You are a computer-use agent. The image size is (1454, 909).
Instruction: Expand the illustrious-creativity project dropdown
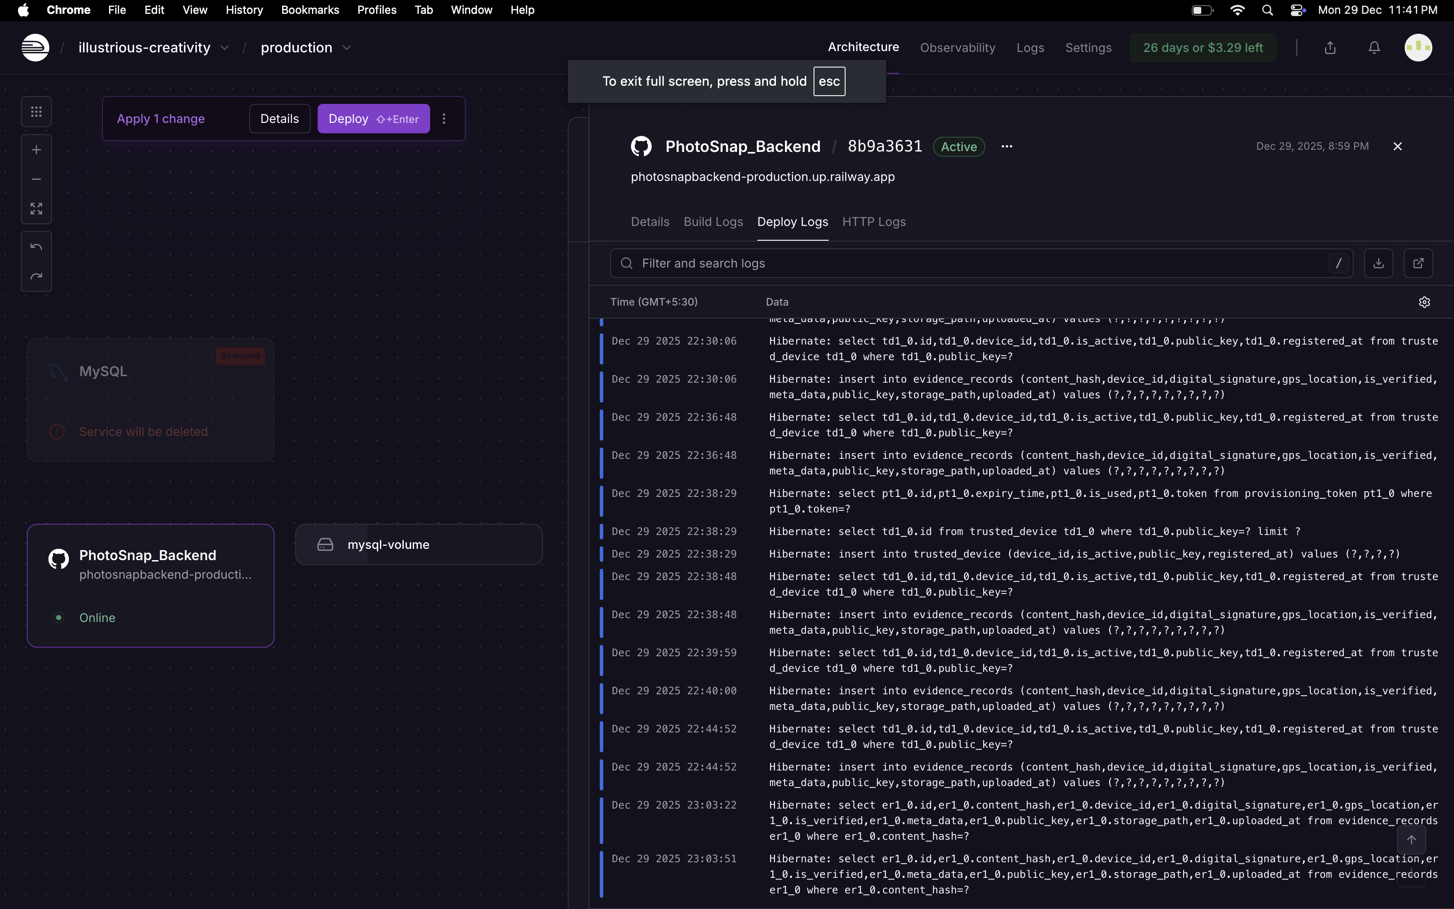(225, 48)
